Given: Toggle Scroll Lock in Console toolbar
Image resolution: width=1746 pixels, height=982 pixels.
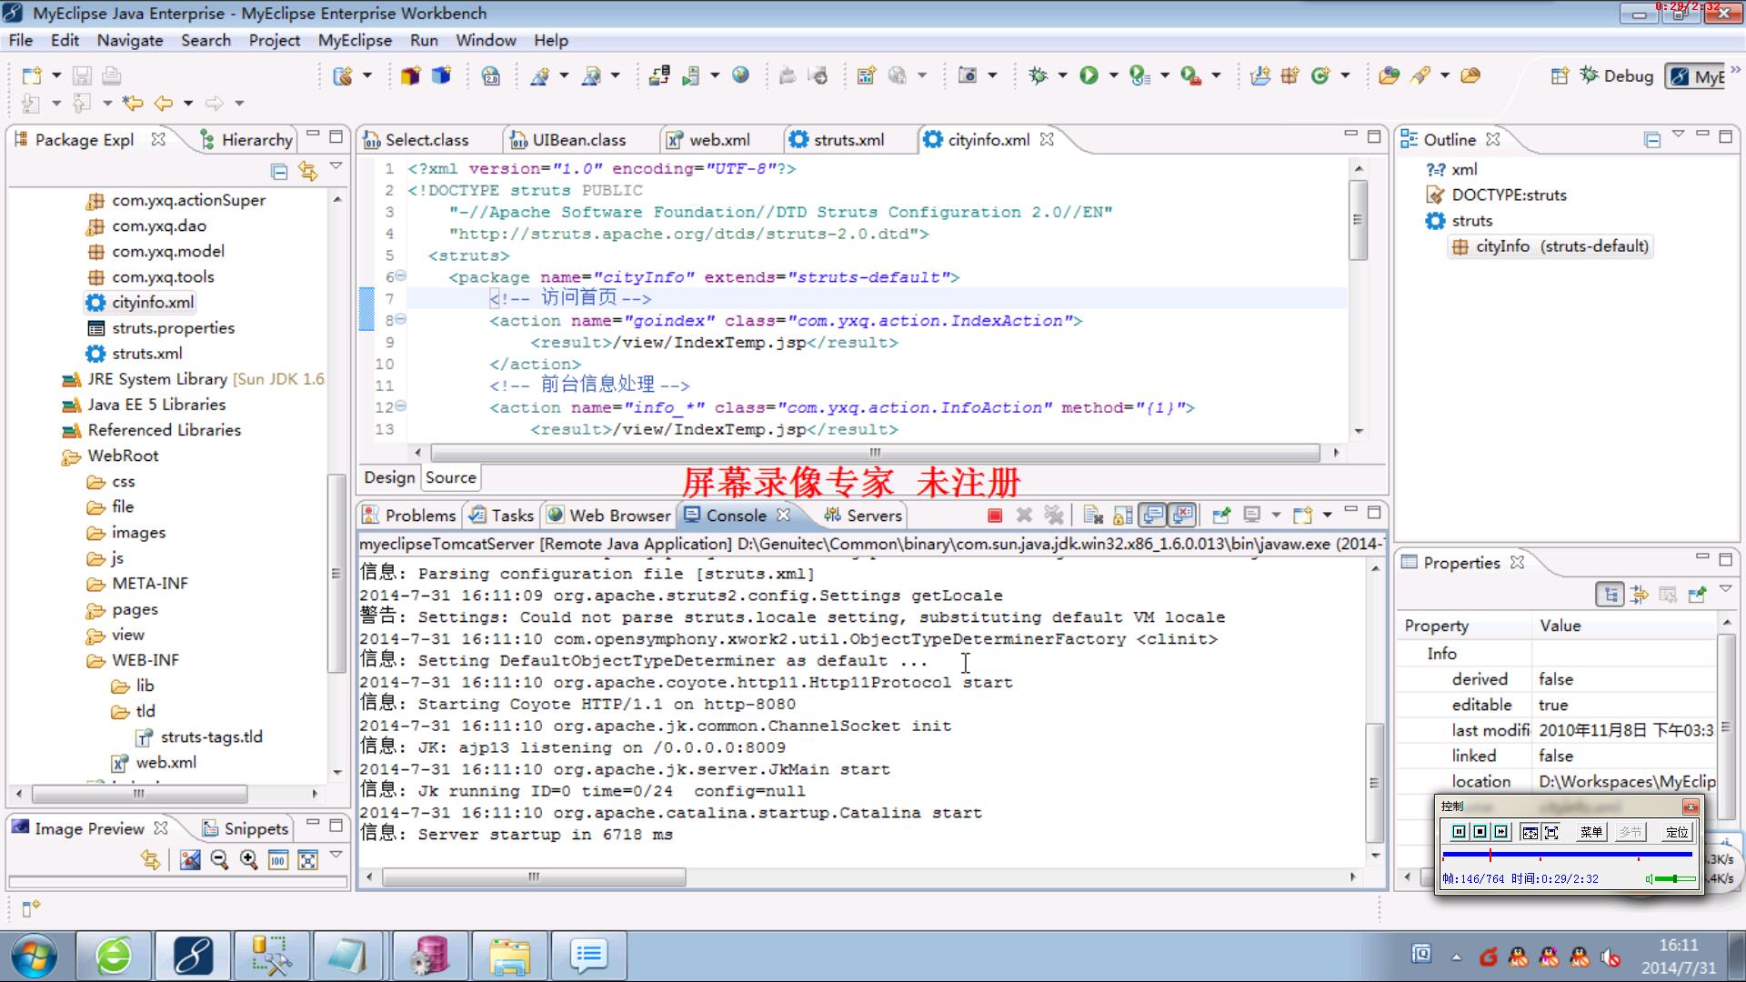Looking at the screenshot, I should (1123, 516).
